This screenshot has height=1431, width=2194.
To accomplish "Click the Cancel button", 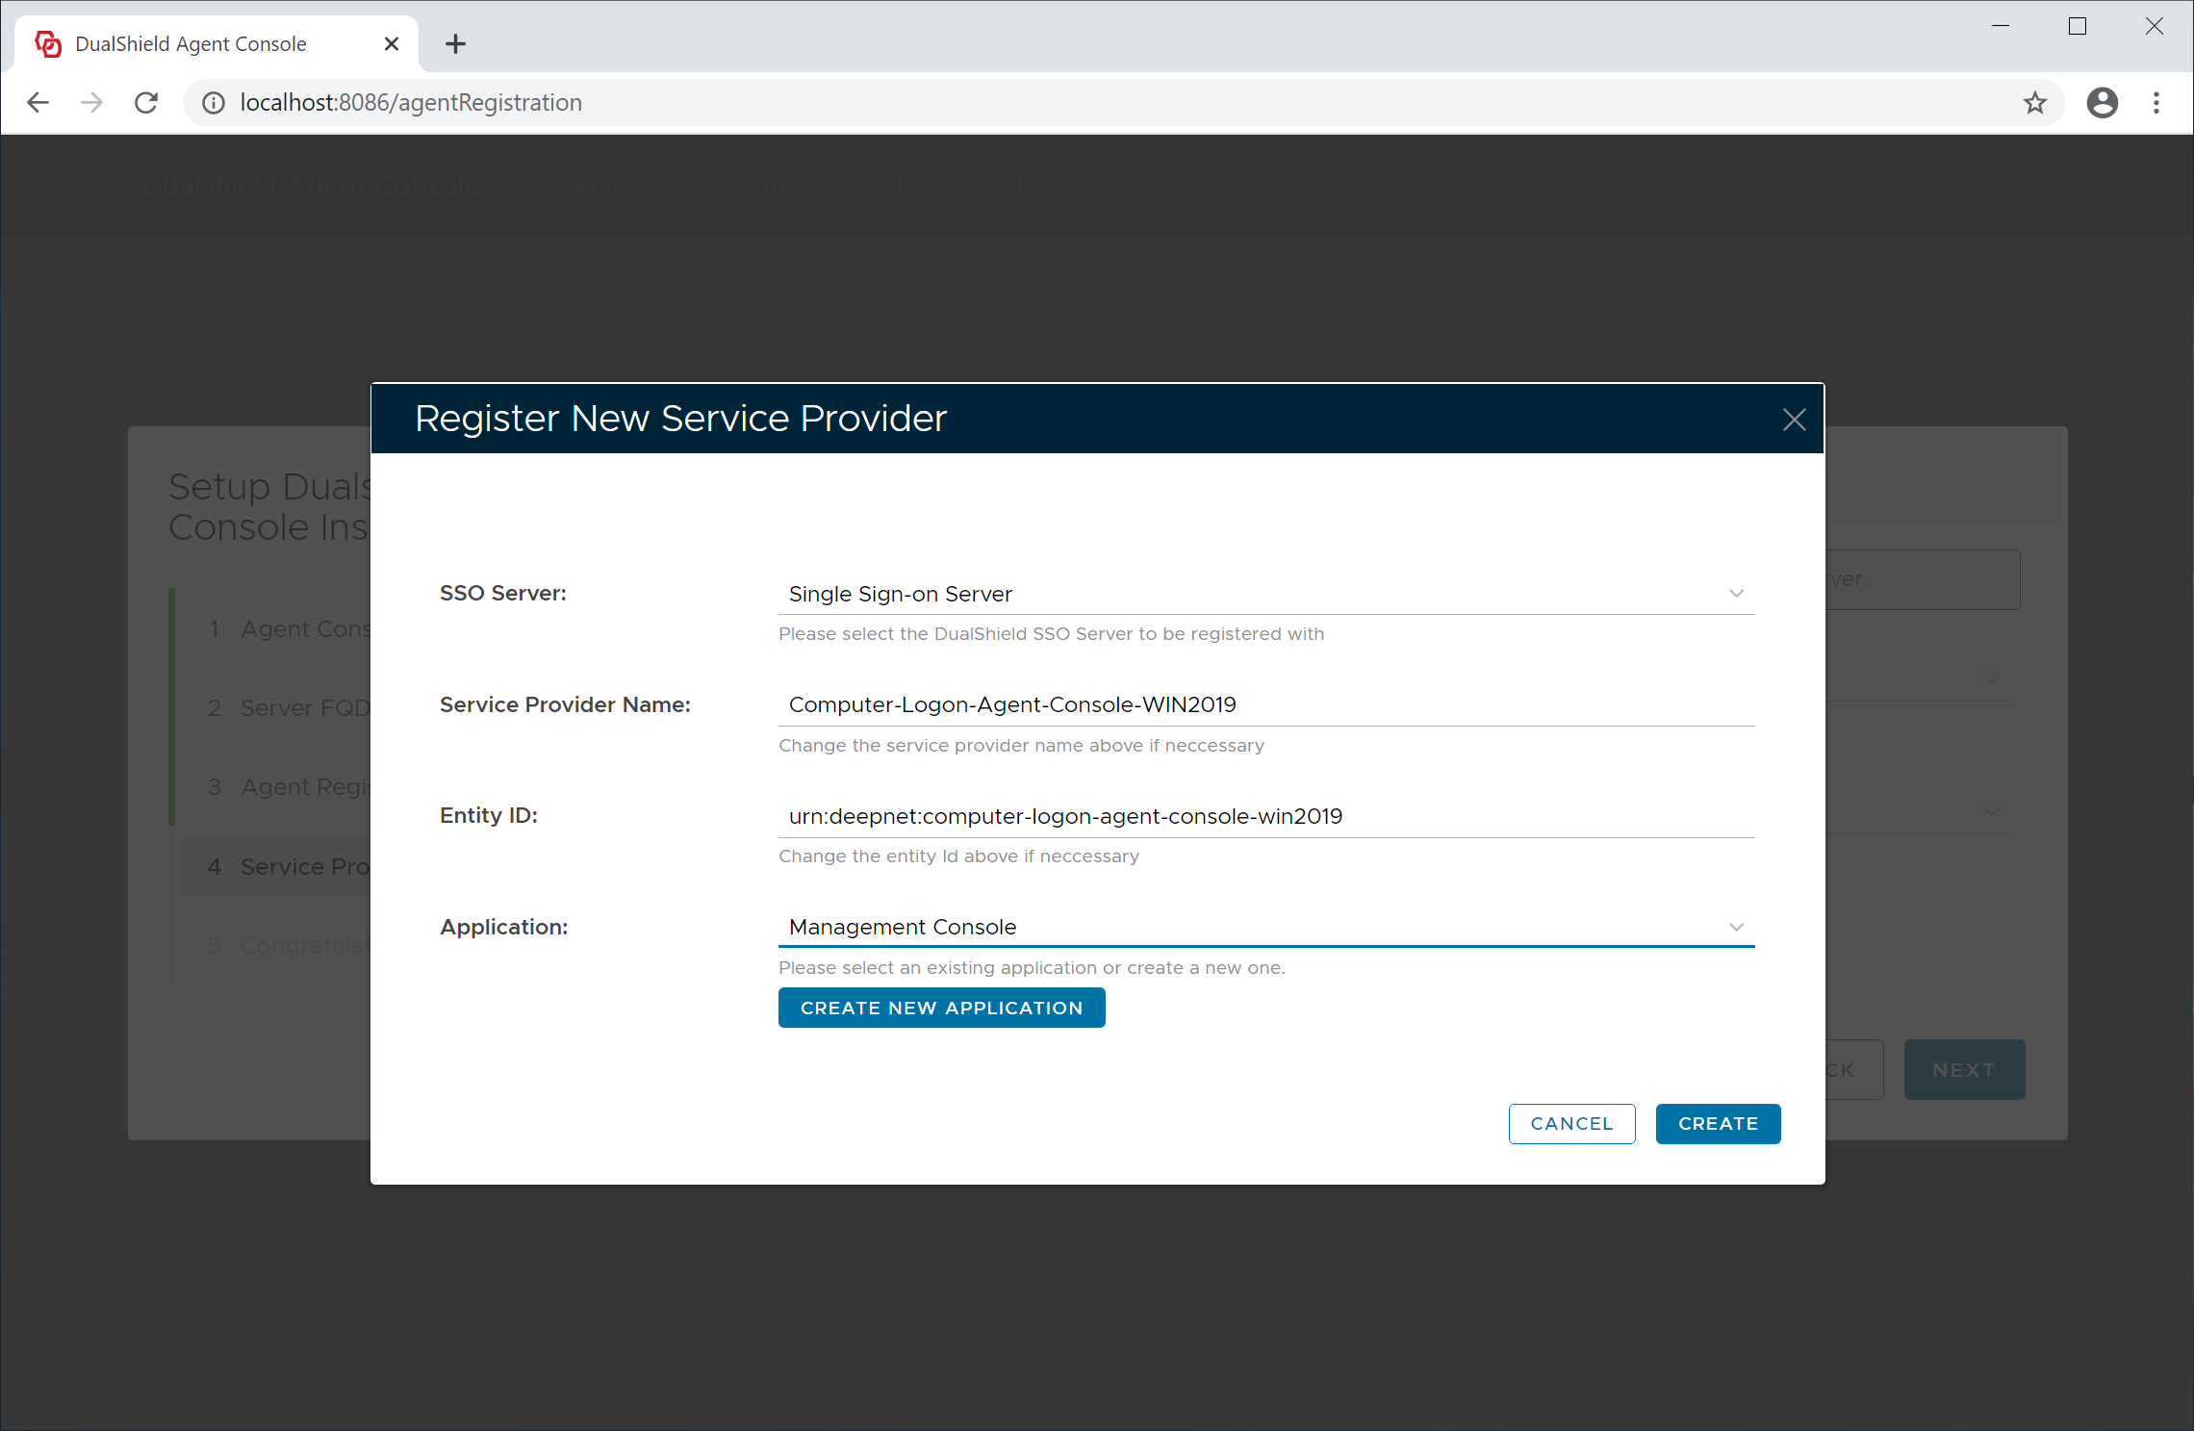I will tap(1571, 1123).
